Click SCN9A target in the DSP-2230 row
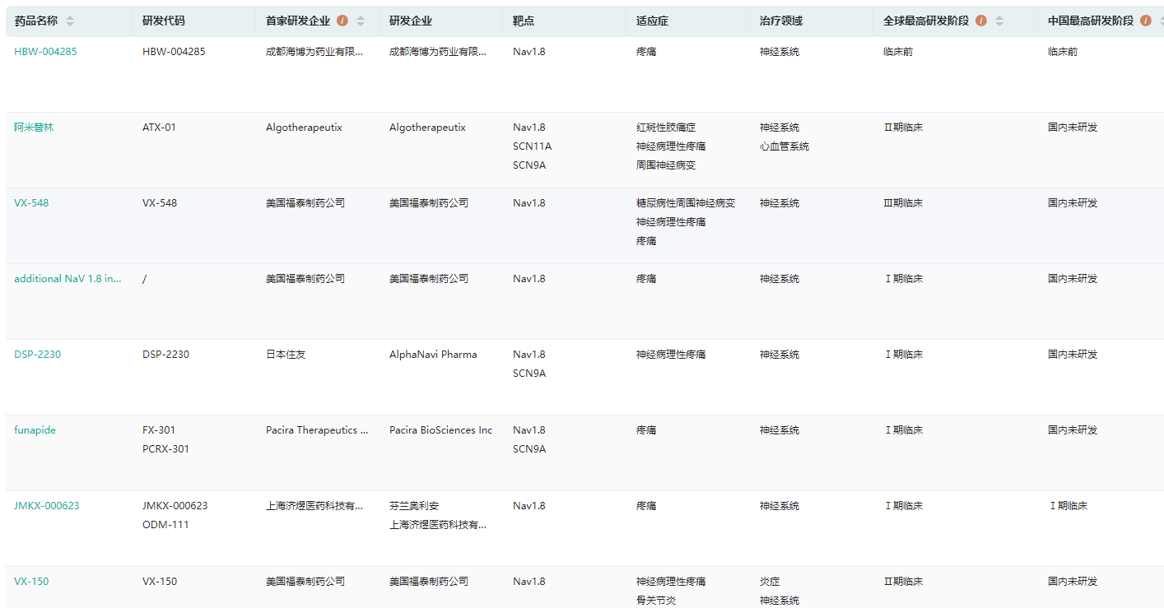This screenshot has width=1164, height=608. (529, 374)
